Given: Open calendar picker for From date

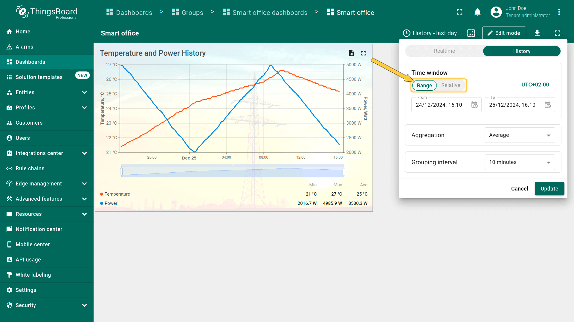Looking at the screenshot, I should [474, 105].
